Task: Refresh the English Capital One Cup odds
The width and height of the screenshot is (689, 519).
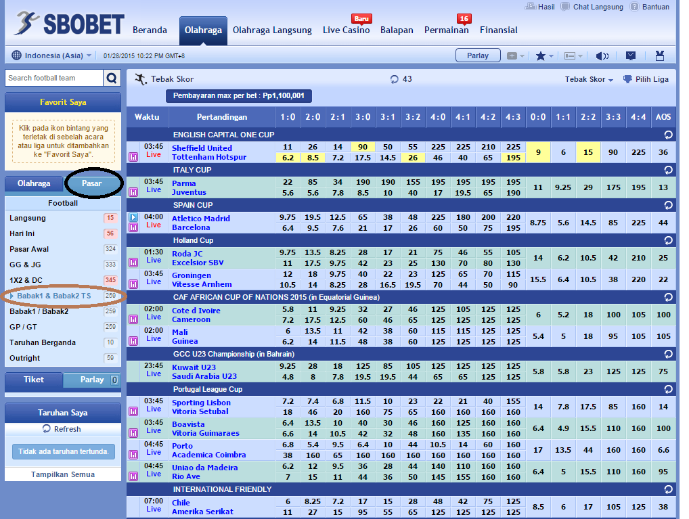Action: pyautogui.click(x=669, y=135)
